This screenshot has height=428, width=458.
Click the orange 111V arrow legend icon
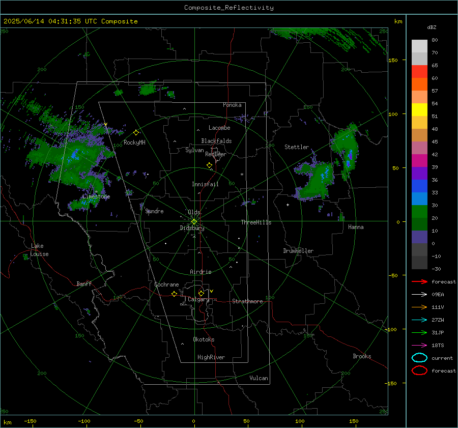point(419,307)
